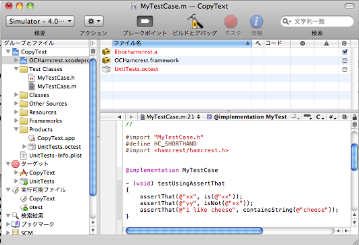Open the MyTestCase.m:21 file history popup
The height and width of the screenshot is (245, 359).
pyautogui.click(x=170, y=117)
